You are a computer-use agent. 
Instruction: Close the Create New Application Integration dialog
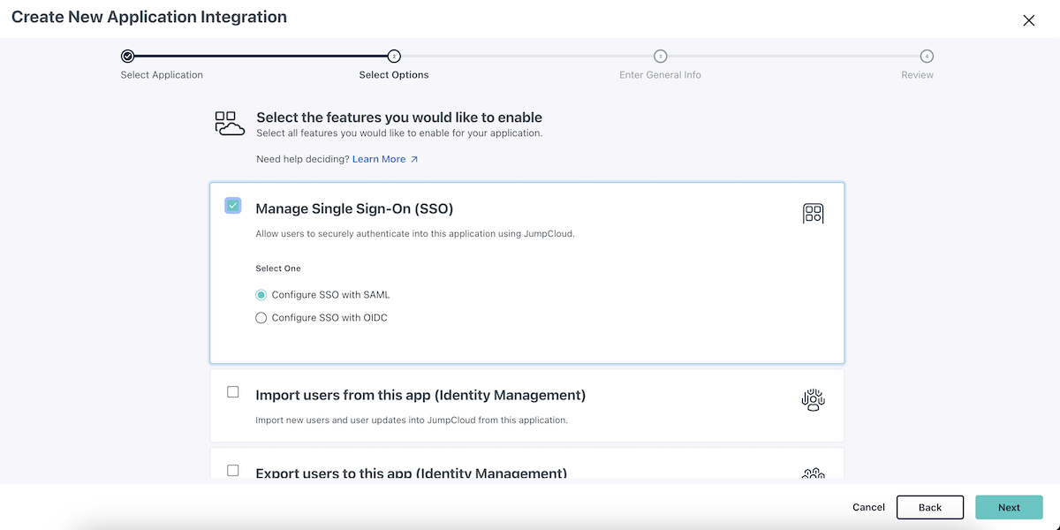(1028, 20)
